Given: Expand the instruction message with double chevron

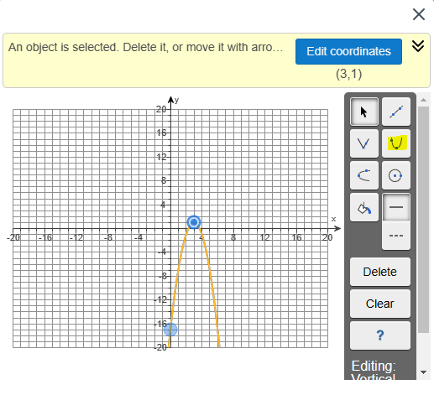Looking at the screenshot, I should [x=418, y=46].
